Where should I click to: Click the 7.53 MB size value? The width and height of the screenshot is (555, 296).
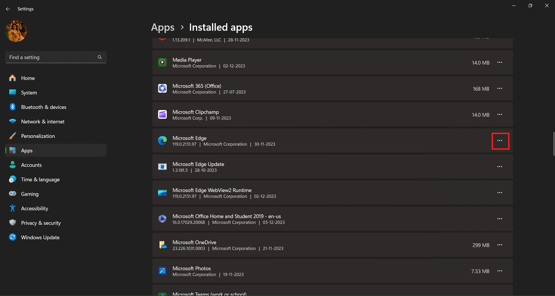[x=480, y=271]
